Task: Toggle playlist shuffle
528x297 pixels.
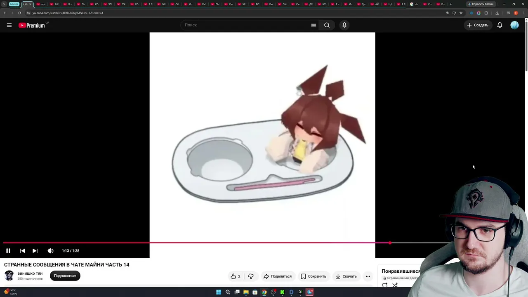Action: tap(395, 285)
